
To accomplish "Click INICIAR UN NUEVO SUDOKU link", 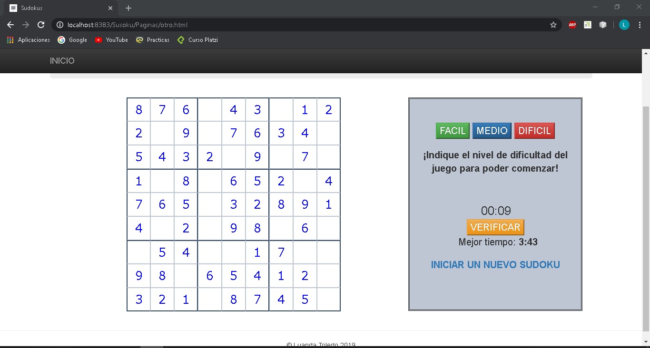I will 495,265.
